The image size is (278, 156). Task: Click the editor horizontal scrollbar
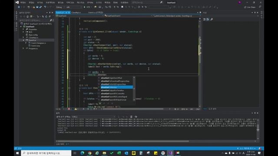pyautogui.click(x=133, y=109)
